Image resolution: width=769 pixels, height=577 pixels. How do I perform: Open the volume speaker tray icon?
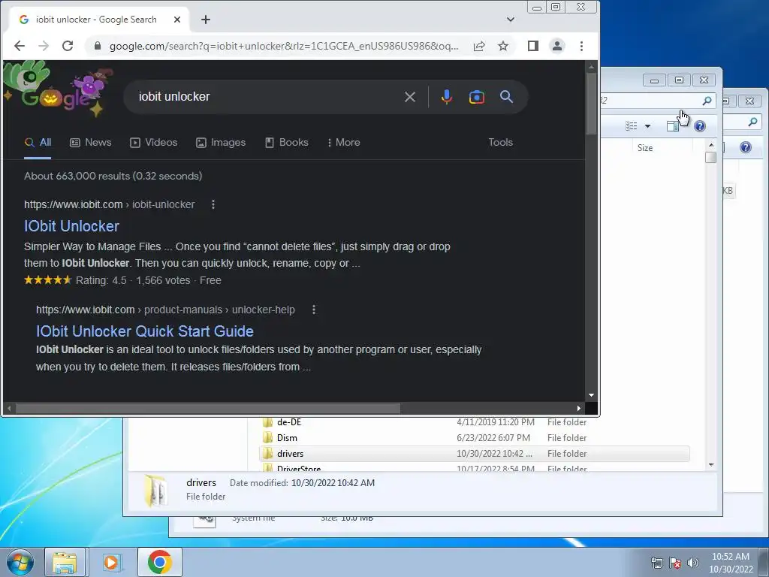coord(693,563)
